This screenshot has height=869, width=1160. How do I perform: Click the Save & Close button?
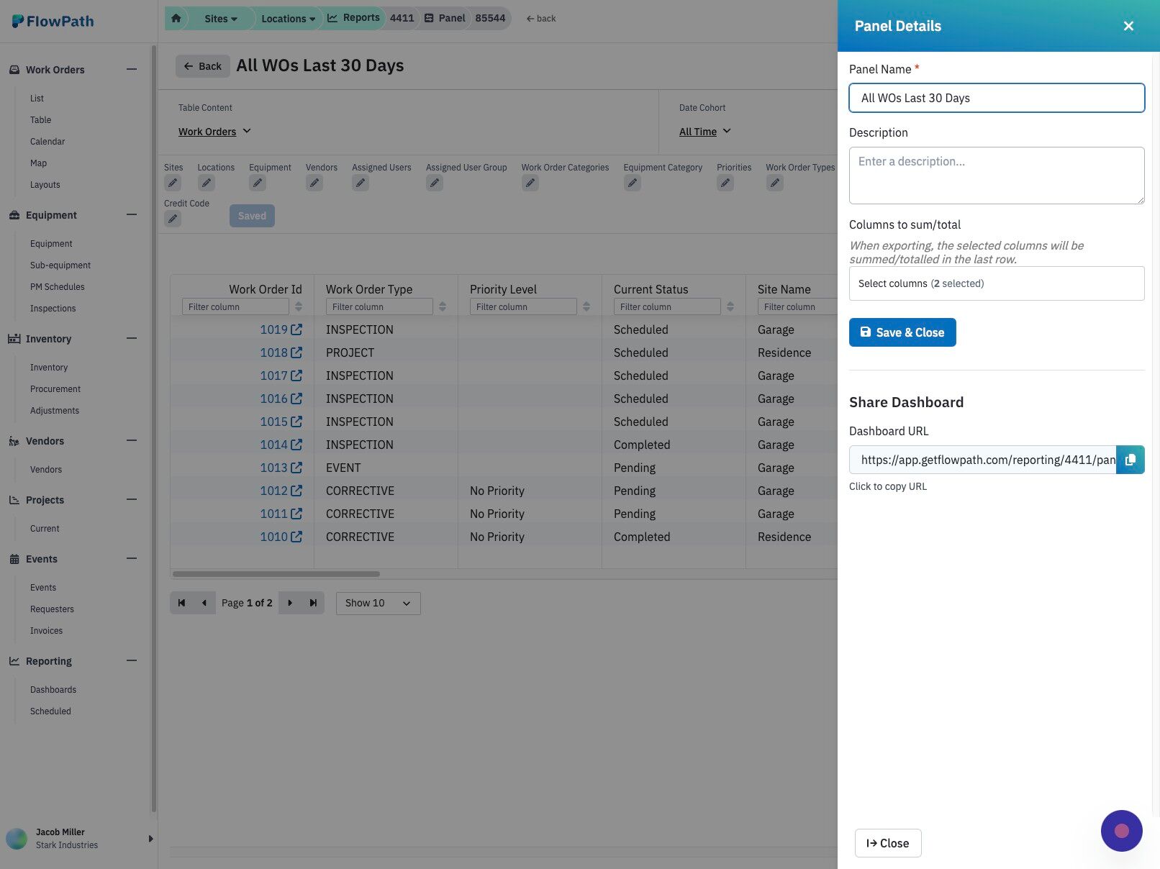point(902,332)
